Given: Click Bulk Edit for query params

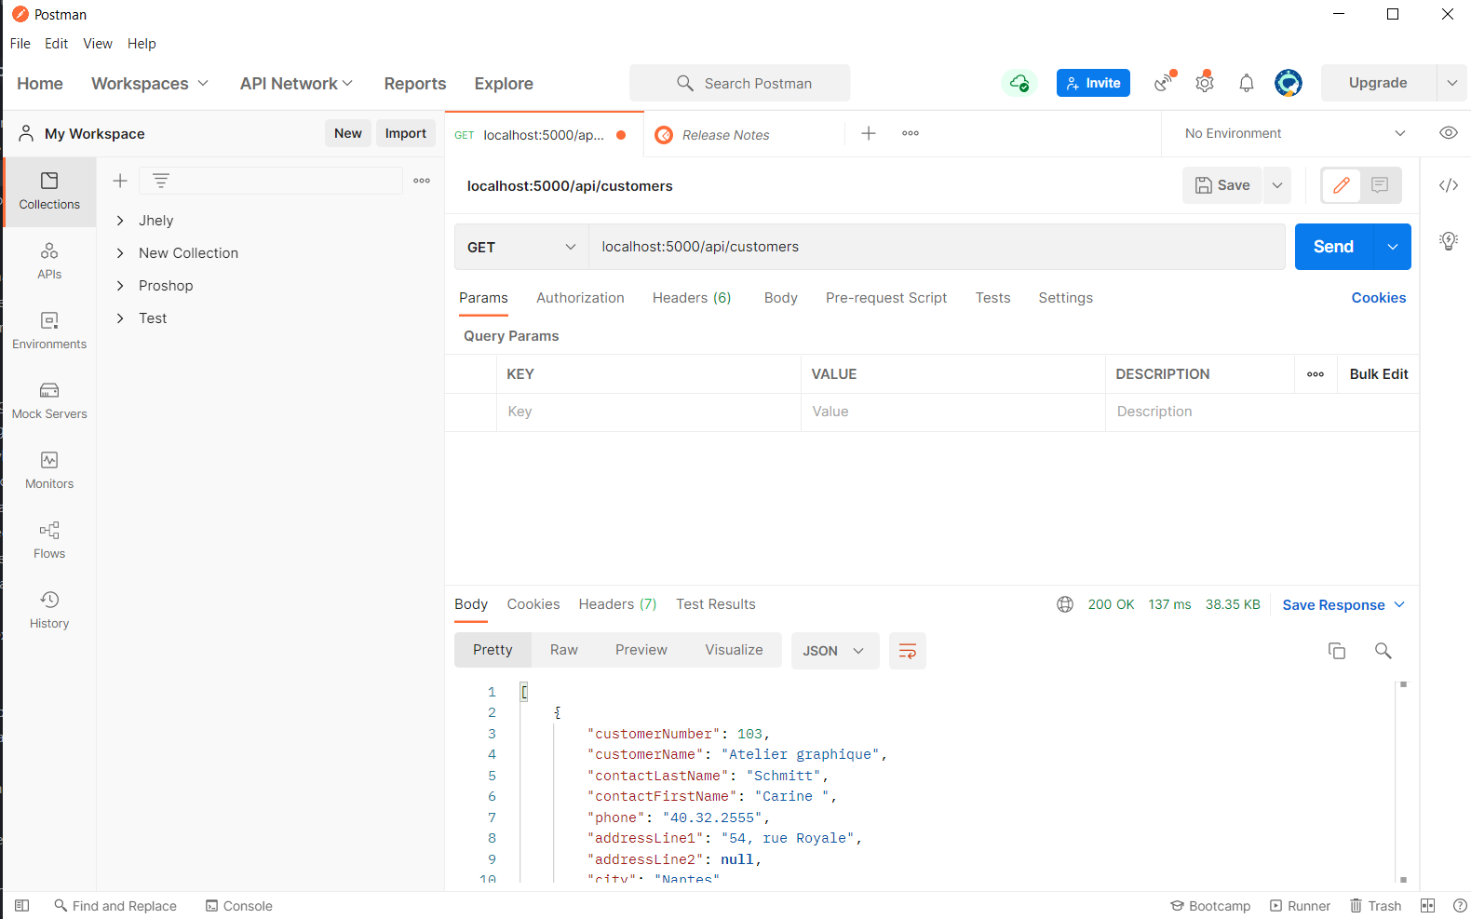Looking at the screenshot, I should click(1379, 374).
